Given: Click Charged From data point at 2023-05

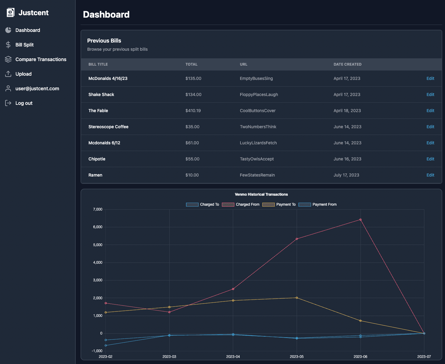Looking at the screenshot, I should (x=297, y=239).
